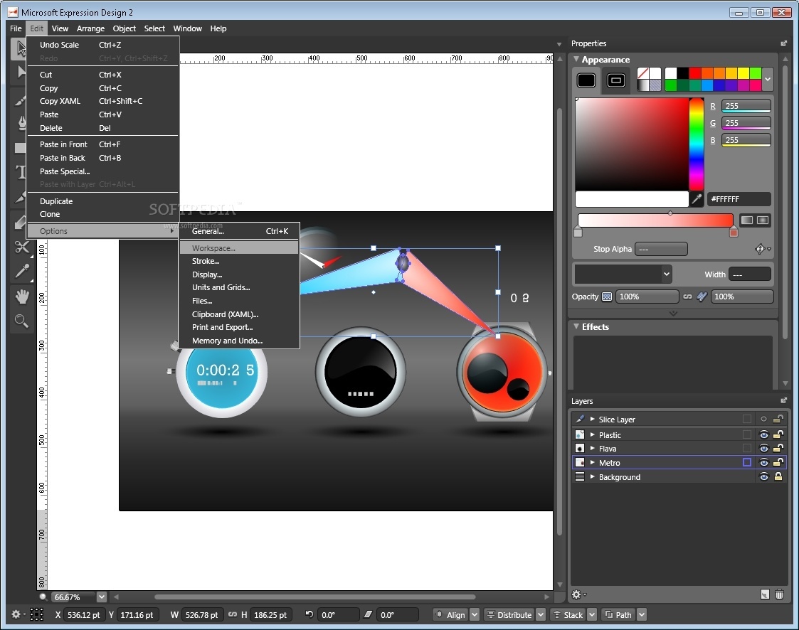Select the Selection arrow tool
The image size is (799, 630).
19,48
